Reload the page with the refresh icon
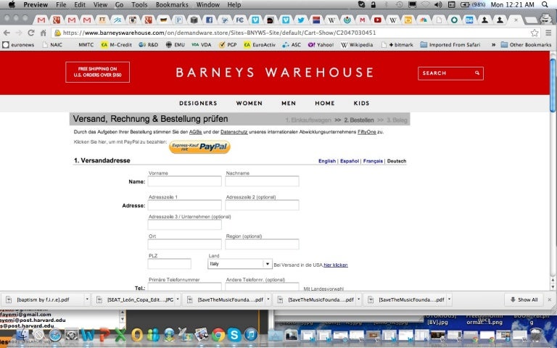This screenshot has height=348, width=557. tap(30, 33)
